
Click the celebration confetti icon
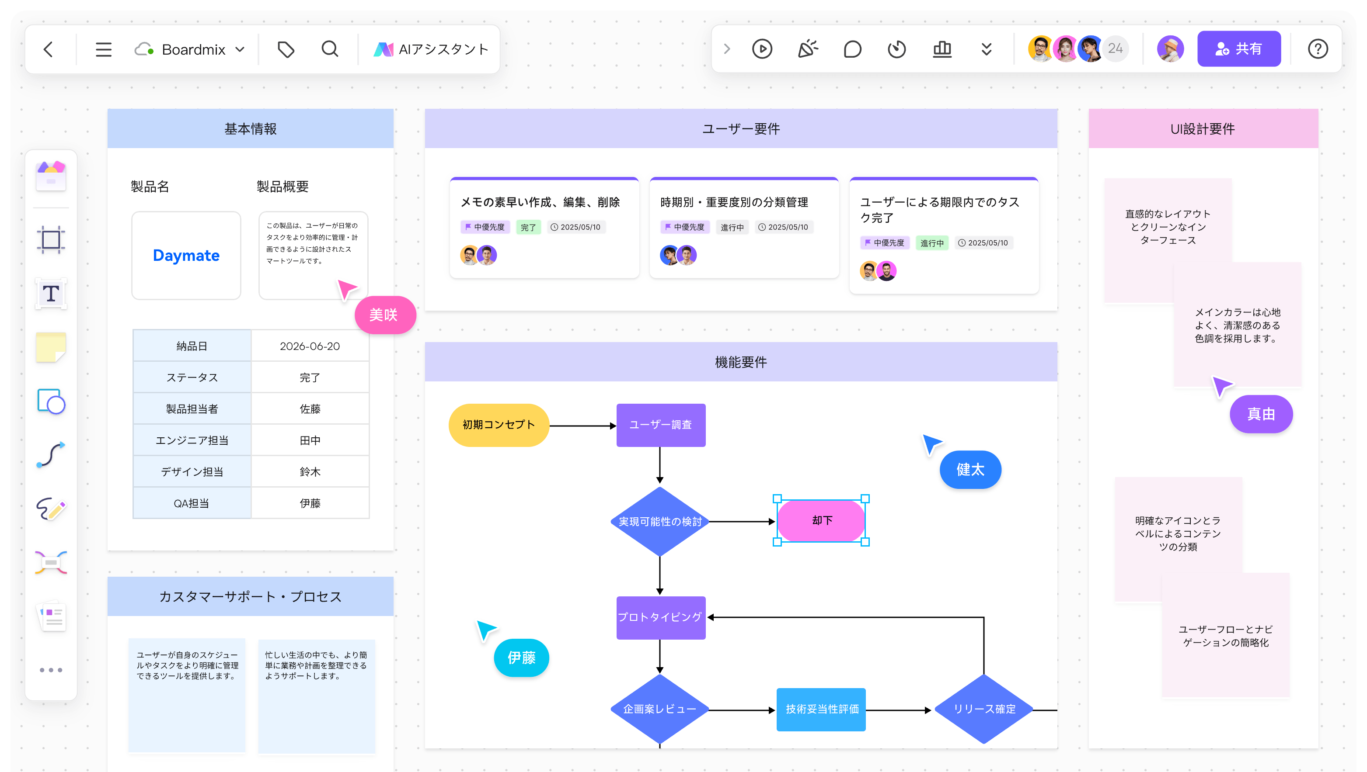coord(807,49)
